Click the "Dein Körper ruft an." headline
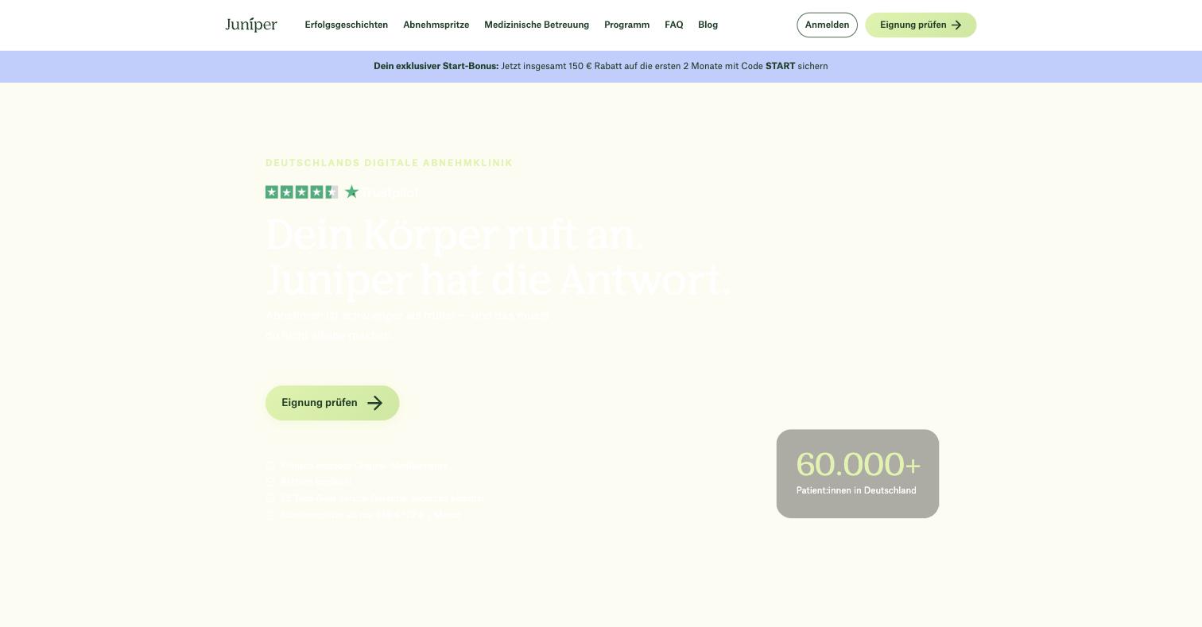This screenshot has width=1202, height=627. pos(454,235)
